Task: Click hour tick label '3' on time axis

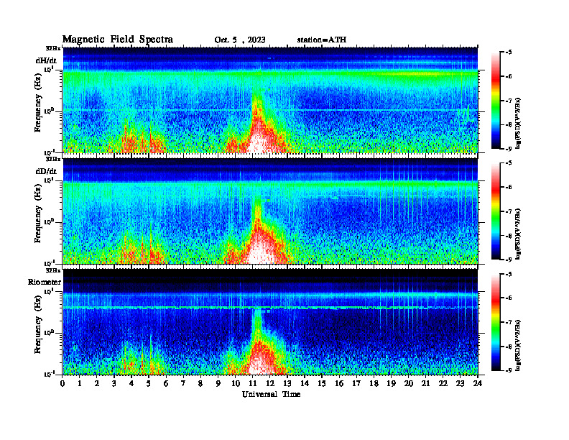Action: 114,383
